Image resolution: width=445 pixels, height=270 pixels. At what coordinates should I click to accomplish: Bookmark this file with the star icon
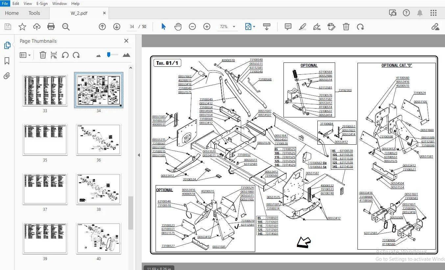[x=22, y=27]
